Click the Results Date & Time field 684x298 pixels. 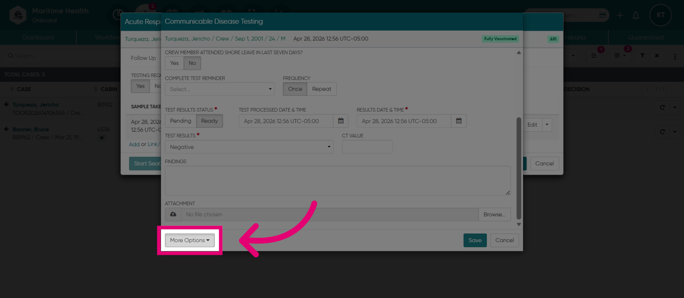pyautogui.click(x=404, y=121)
